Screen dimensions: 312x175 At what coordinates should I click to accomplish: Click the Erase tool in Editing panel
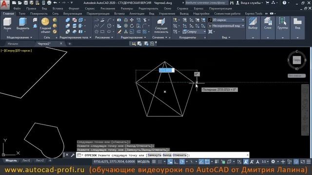[x=119, y=32]
